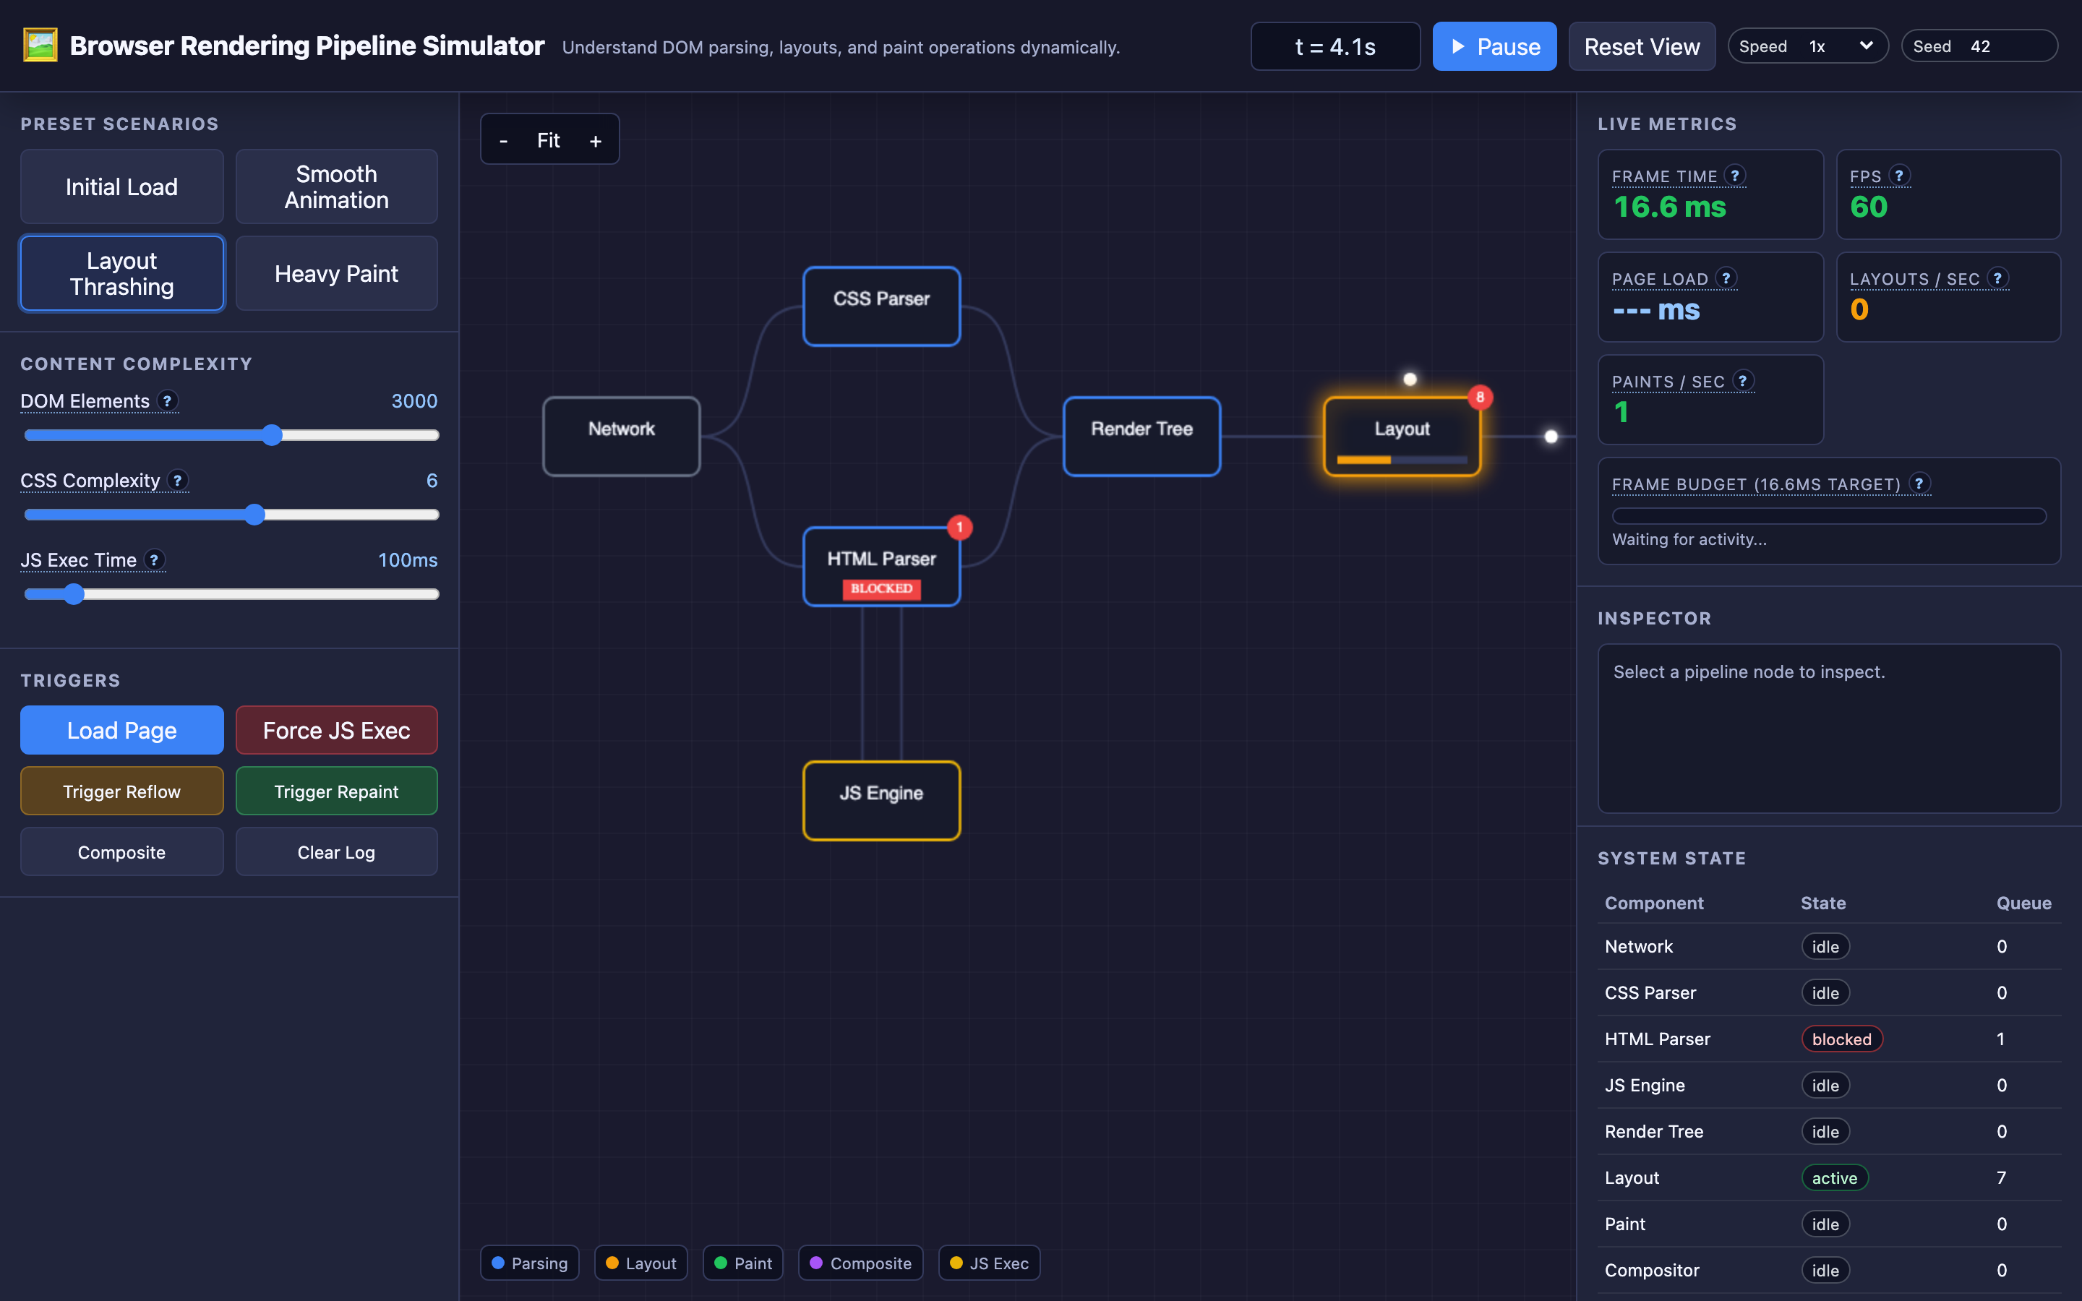
Task: Toggle the JS Exec legend chip
Action: [990, 1263]
